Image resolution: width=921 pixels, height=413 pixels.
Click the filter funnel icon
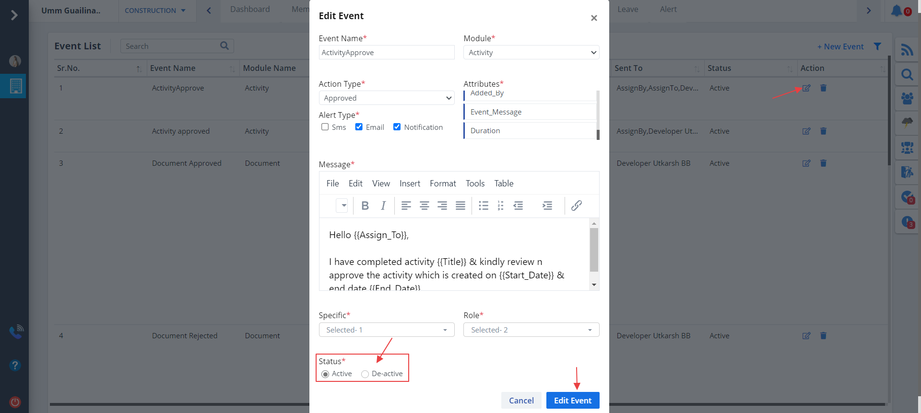877,46
